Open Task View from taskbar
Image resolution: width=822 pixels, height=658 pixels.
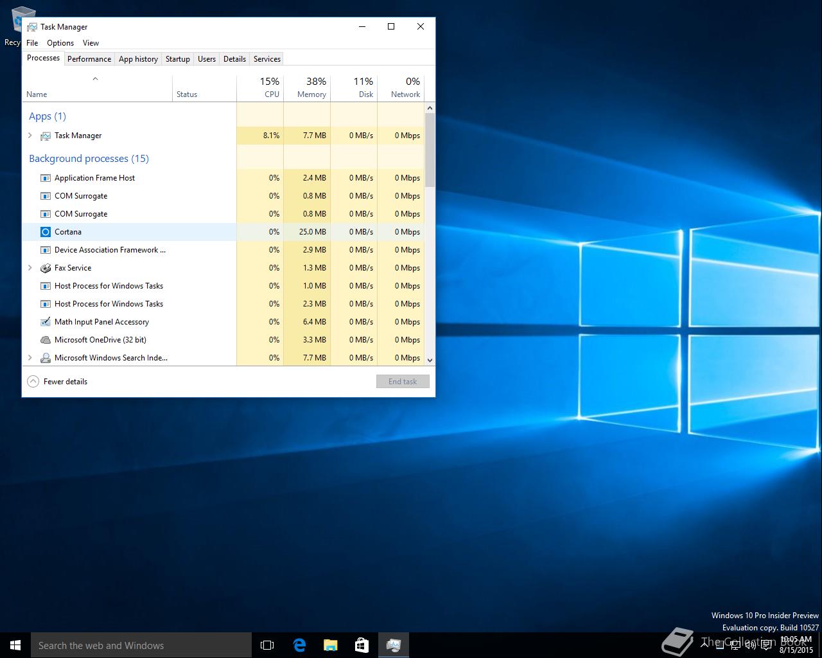[x=267, y=645]
